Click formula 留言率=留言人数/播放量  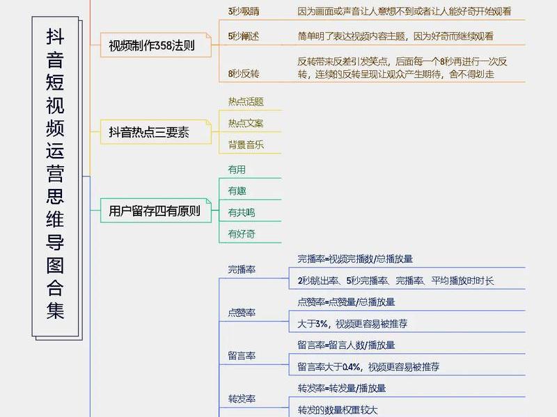click(x=346, y=345)
